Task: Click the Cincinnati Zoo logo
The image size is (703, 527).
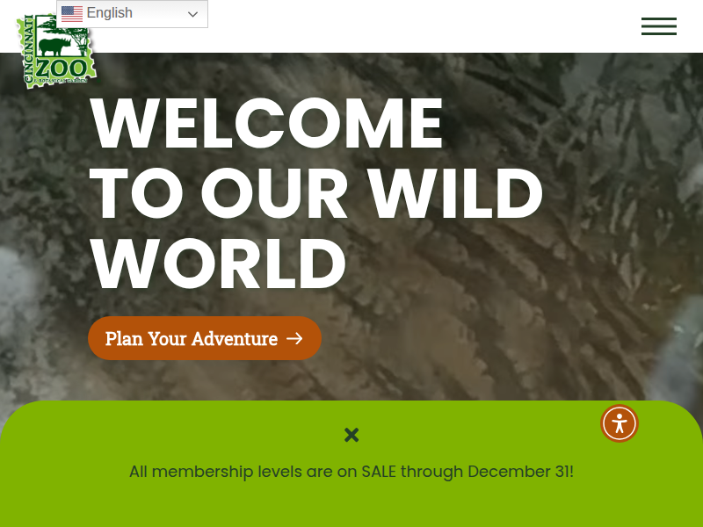Action: point(56,52)
